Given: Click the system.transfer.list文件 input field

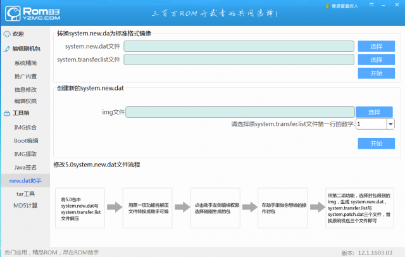Looking at the screenshot, I should (239, 60).
